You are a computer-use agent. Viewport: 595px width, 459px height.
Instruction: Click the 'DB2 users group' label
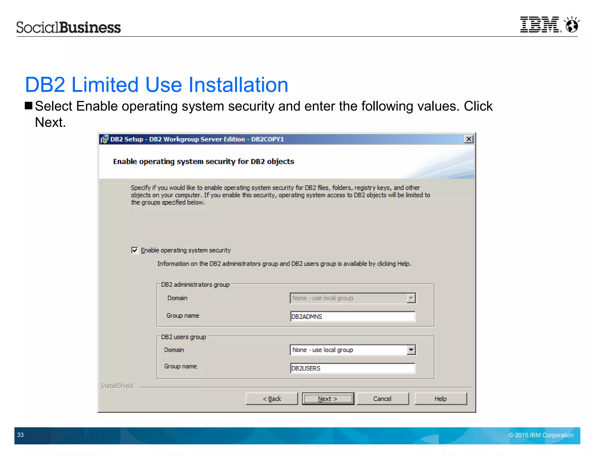click(183, 337)
